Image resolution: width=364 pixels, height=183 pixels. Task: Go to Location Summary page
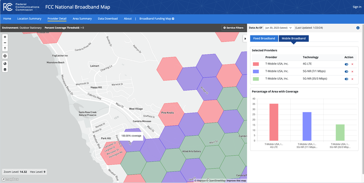click(29, 18)
